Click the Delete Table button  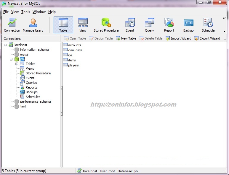pos(151,38)
